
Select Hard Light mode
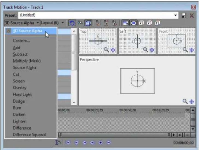(x=22, y=94)
